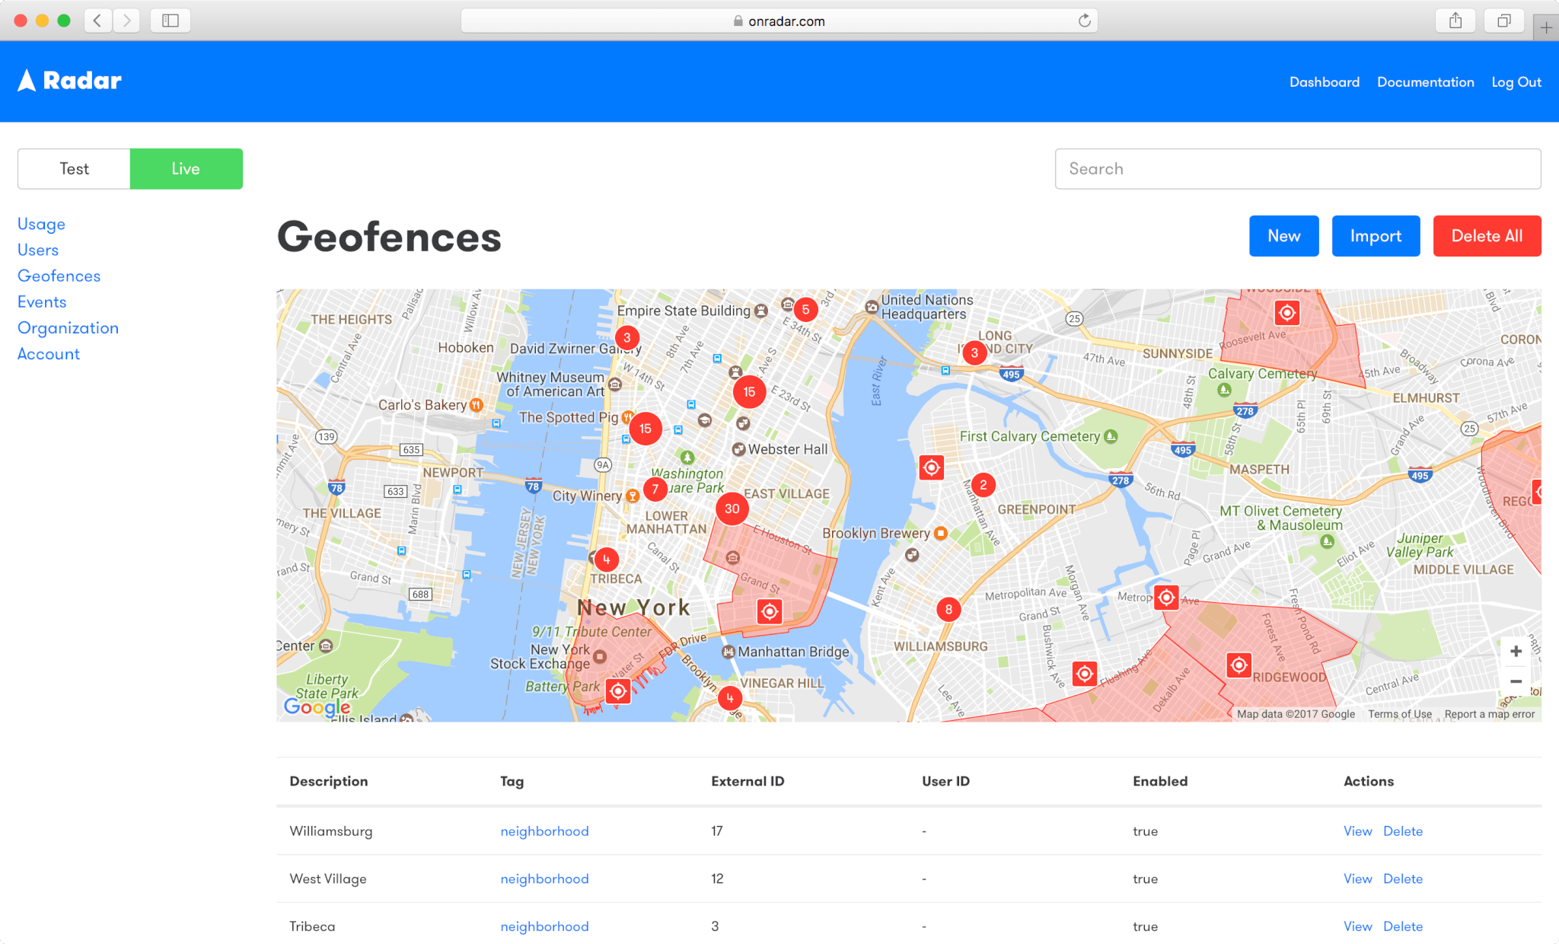The height and width of the screenshot is (944, 1559).
Task: Delete the West Village geofence
Action: 1402,879
